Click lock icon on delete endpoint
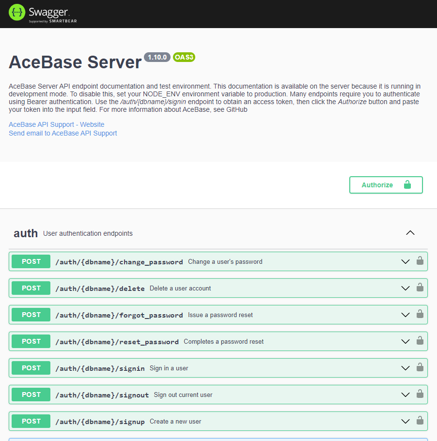 point(420,287)
